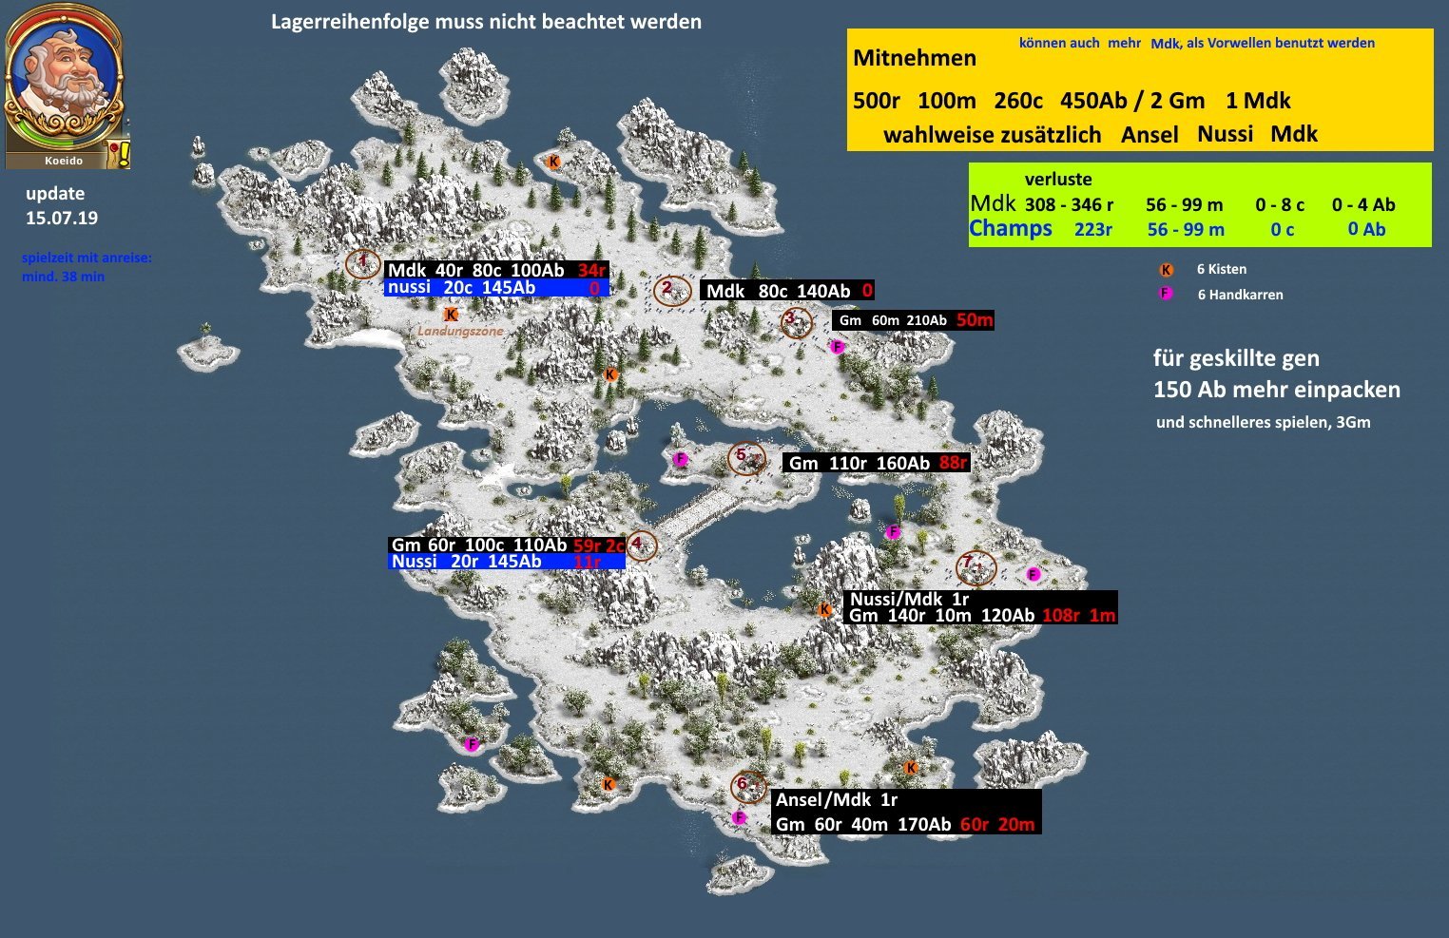Select camp 6 marker on the southern coast
Viewport: 1449px width, 938px height.
[747, 785]
